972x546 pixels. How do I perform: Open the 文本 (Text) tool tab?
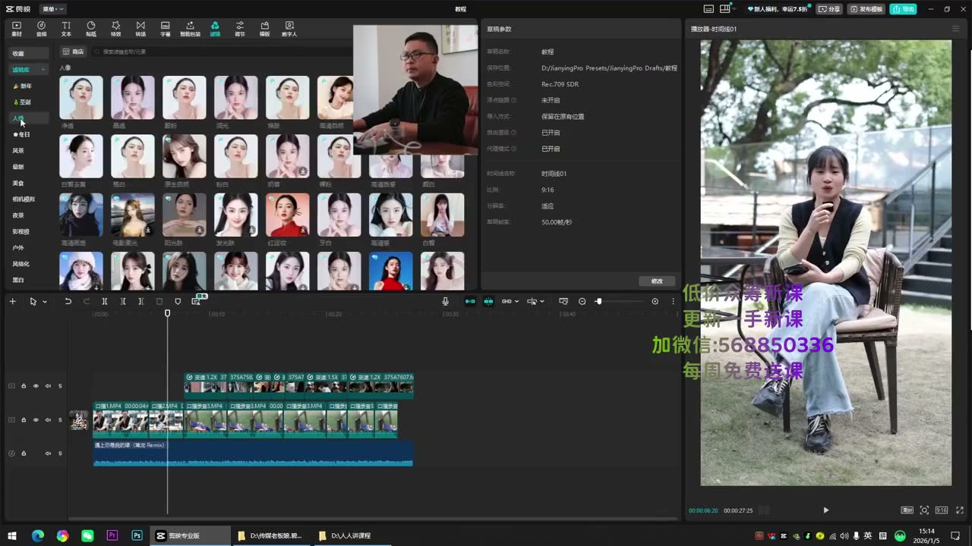[66, 29]
